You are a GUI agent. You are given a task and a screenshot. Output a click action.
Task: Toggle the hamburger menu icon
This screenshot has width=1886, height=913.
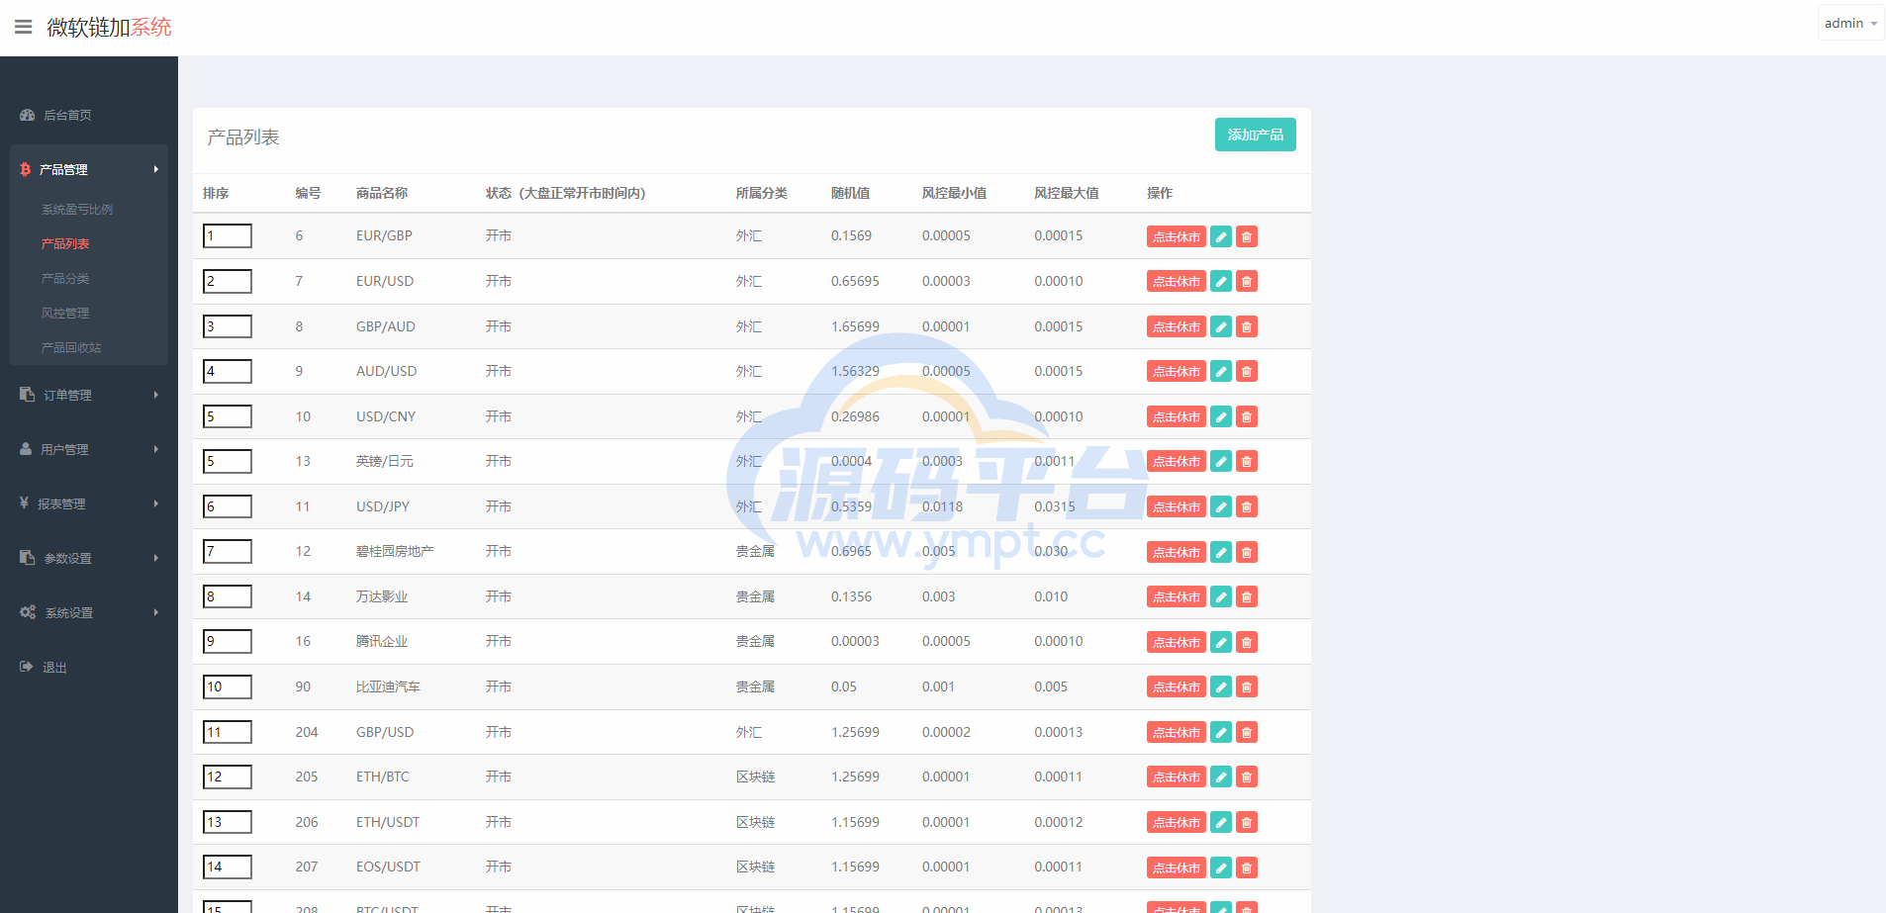[x=24, y=27]
